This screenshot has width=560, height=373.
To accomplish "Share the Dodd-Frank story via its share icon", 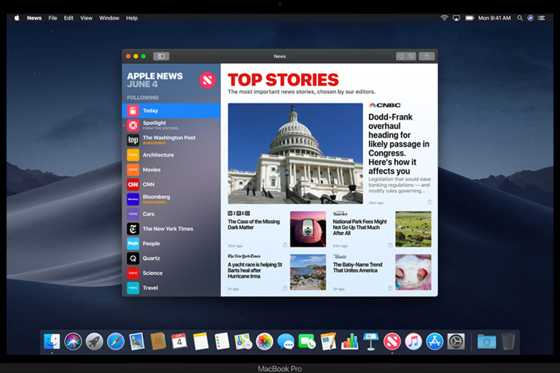I will 429,202.
